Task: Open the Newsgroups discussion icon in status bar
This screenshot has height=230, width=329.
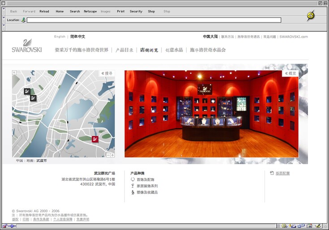Action: pos(301,226)
